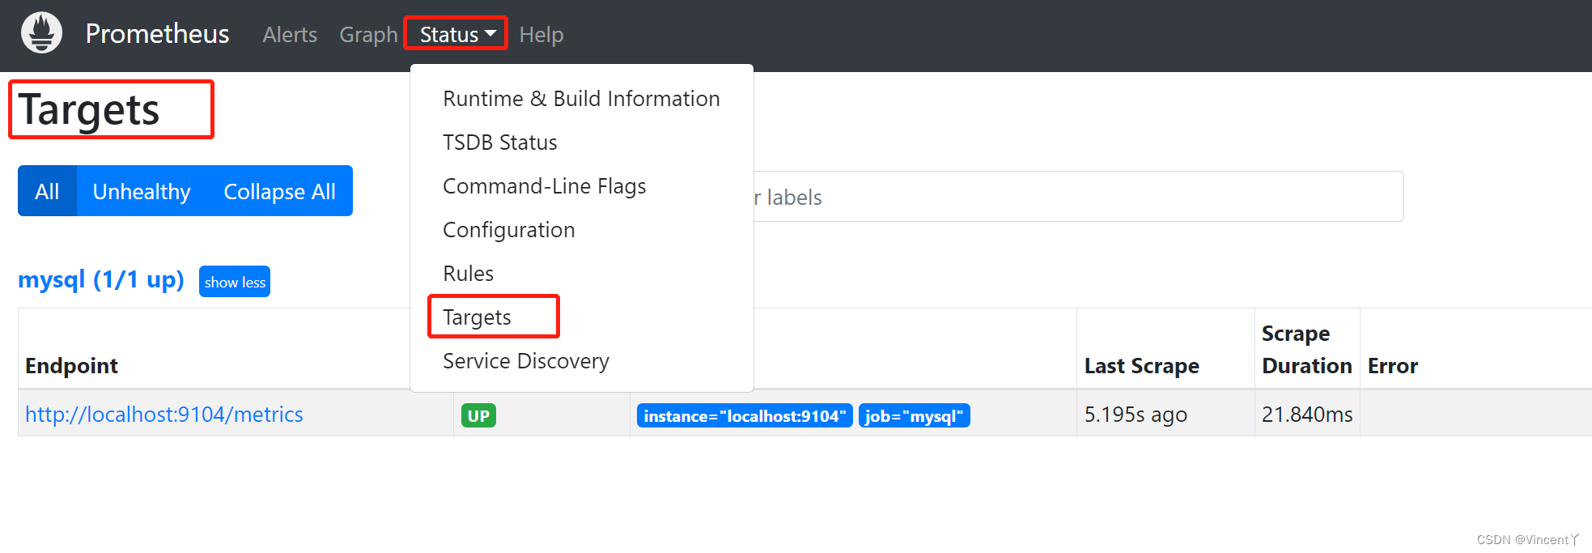Open TSDB Status from the menu
Screen dimensions: 1592x553
point(499,143)
